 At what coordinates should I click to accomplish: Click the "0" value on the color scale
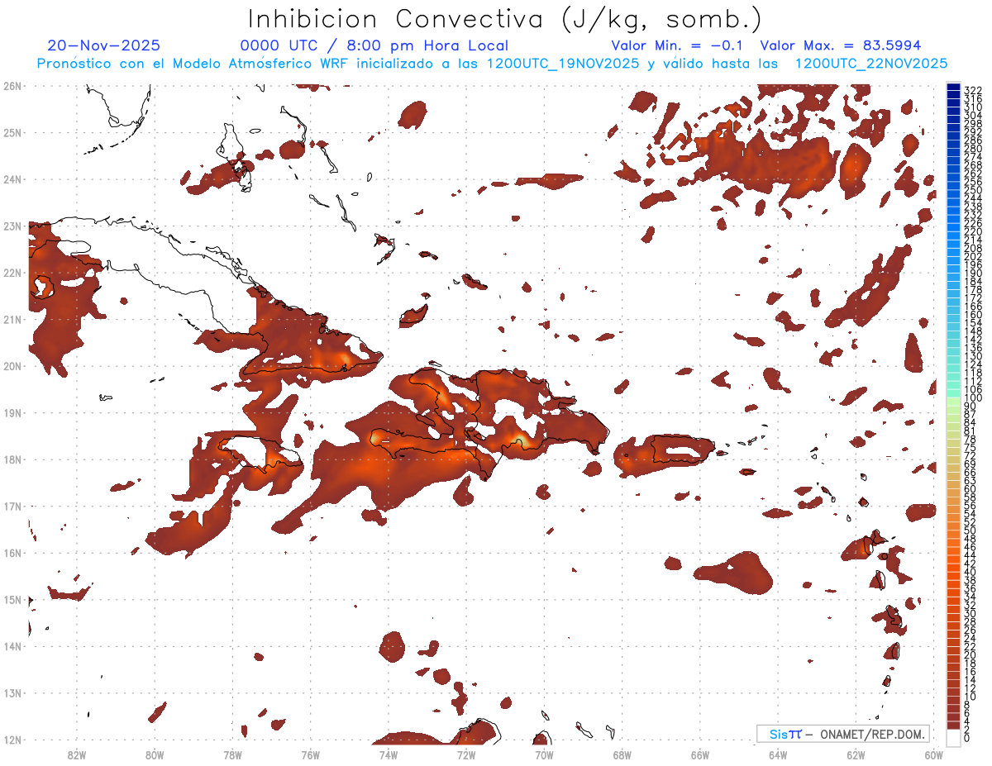pos(967,738)
